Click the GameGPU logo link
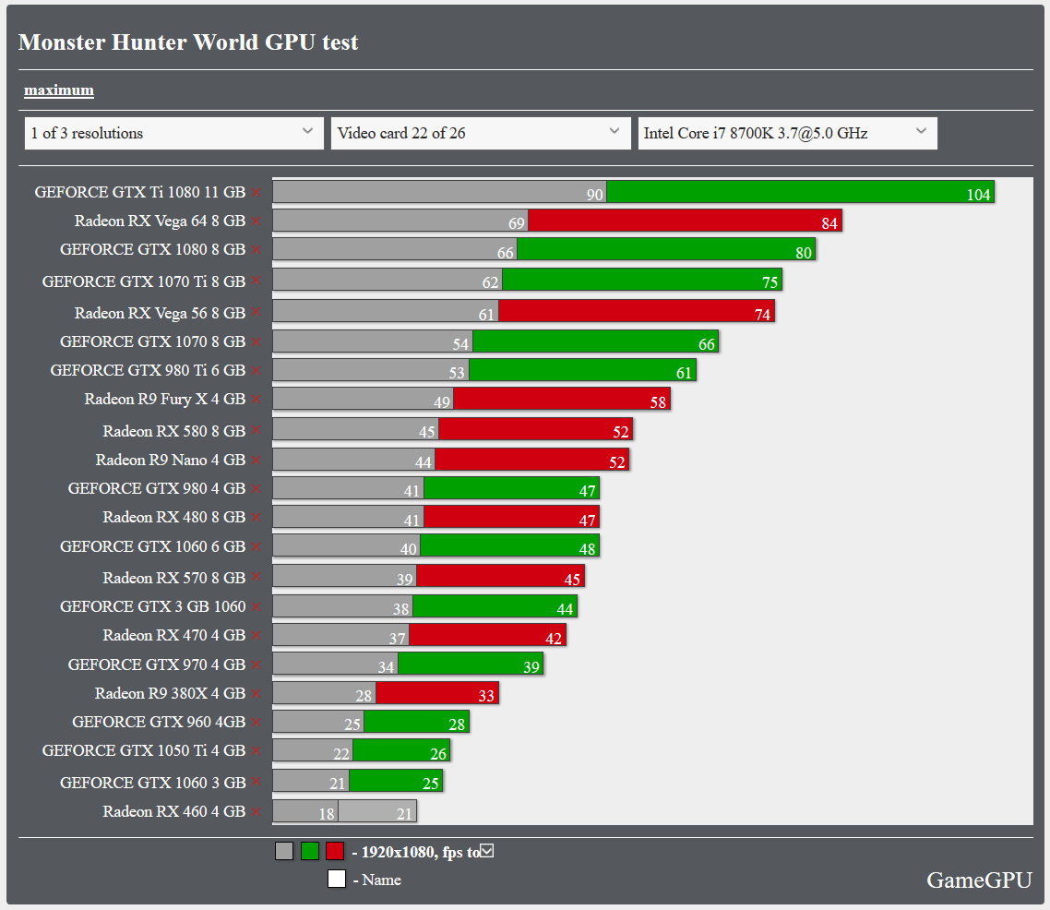 (979, 880)
